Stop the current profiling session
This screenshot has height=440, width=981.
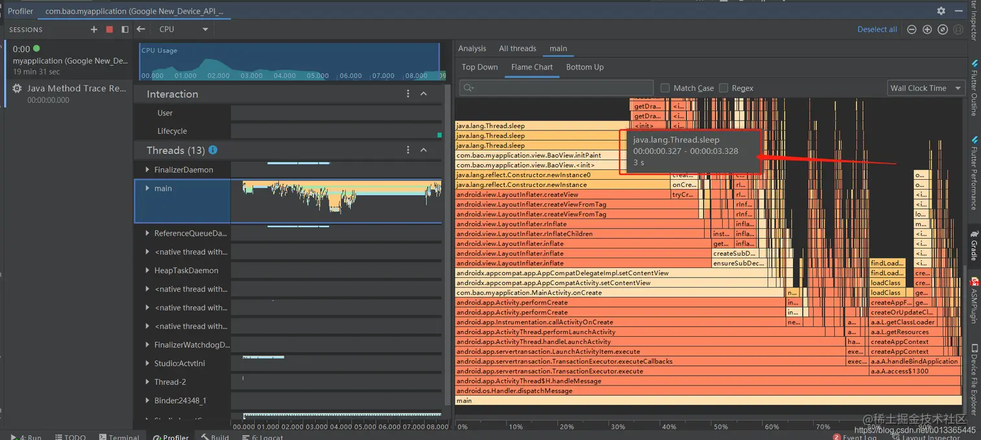pos(110,29)
